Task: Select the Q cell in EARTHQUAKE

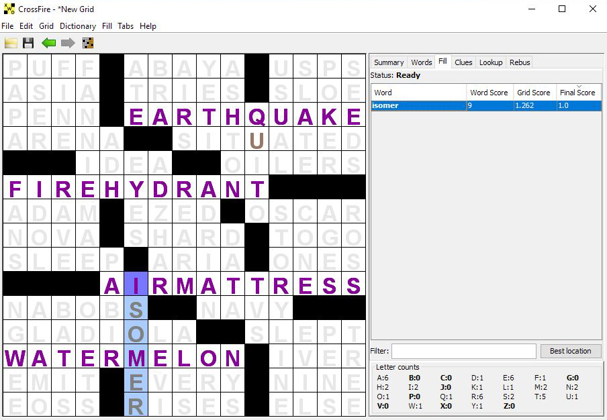Action: click(x=256, y=117)
